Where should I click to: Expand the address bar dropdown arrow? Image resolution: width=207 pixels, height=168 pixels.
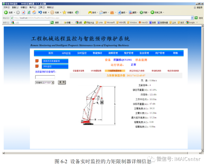pos(192,18)
